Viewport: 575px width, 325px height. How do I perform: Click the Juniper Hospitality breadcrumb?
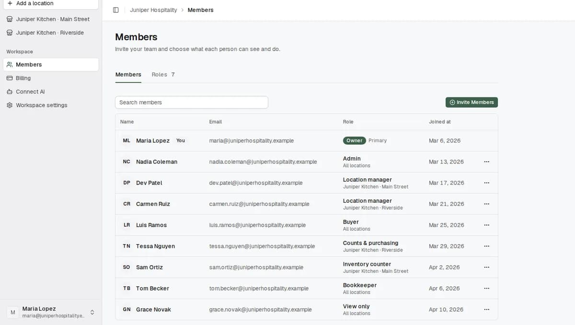[x=153, y=10]
